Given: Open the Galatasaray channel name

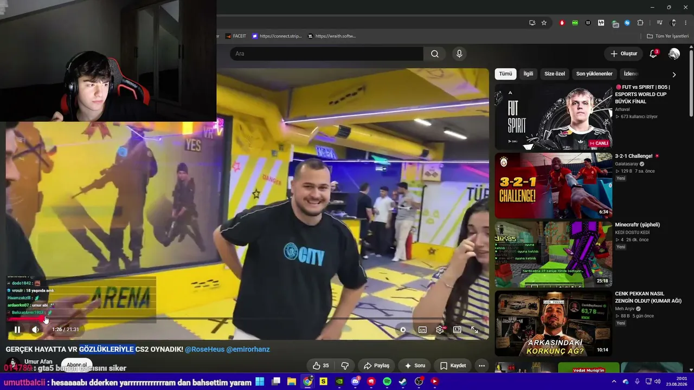Looking at the screenshot, I should click(x=627, y=164).
